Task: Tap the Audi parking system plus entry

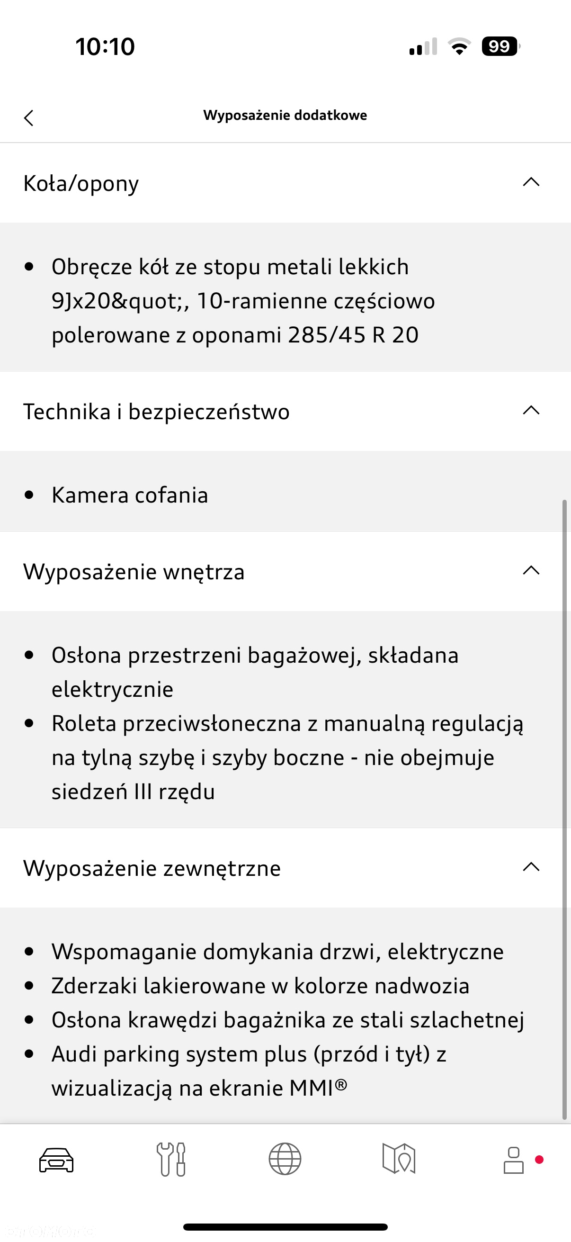Action: click(x=249, y=1071)
